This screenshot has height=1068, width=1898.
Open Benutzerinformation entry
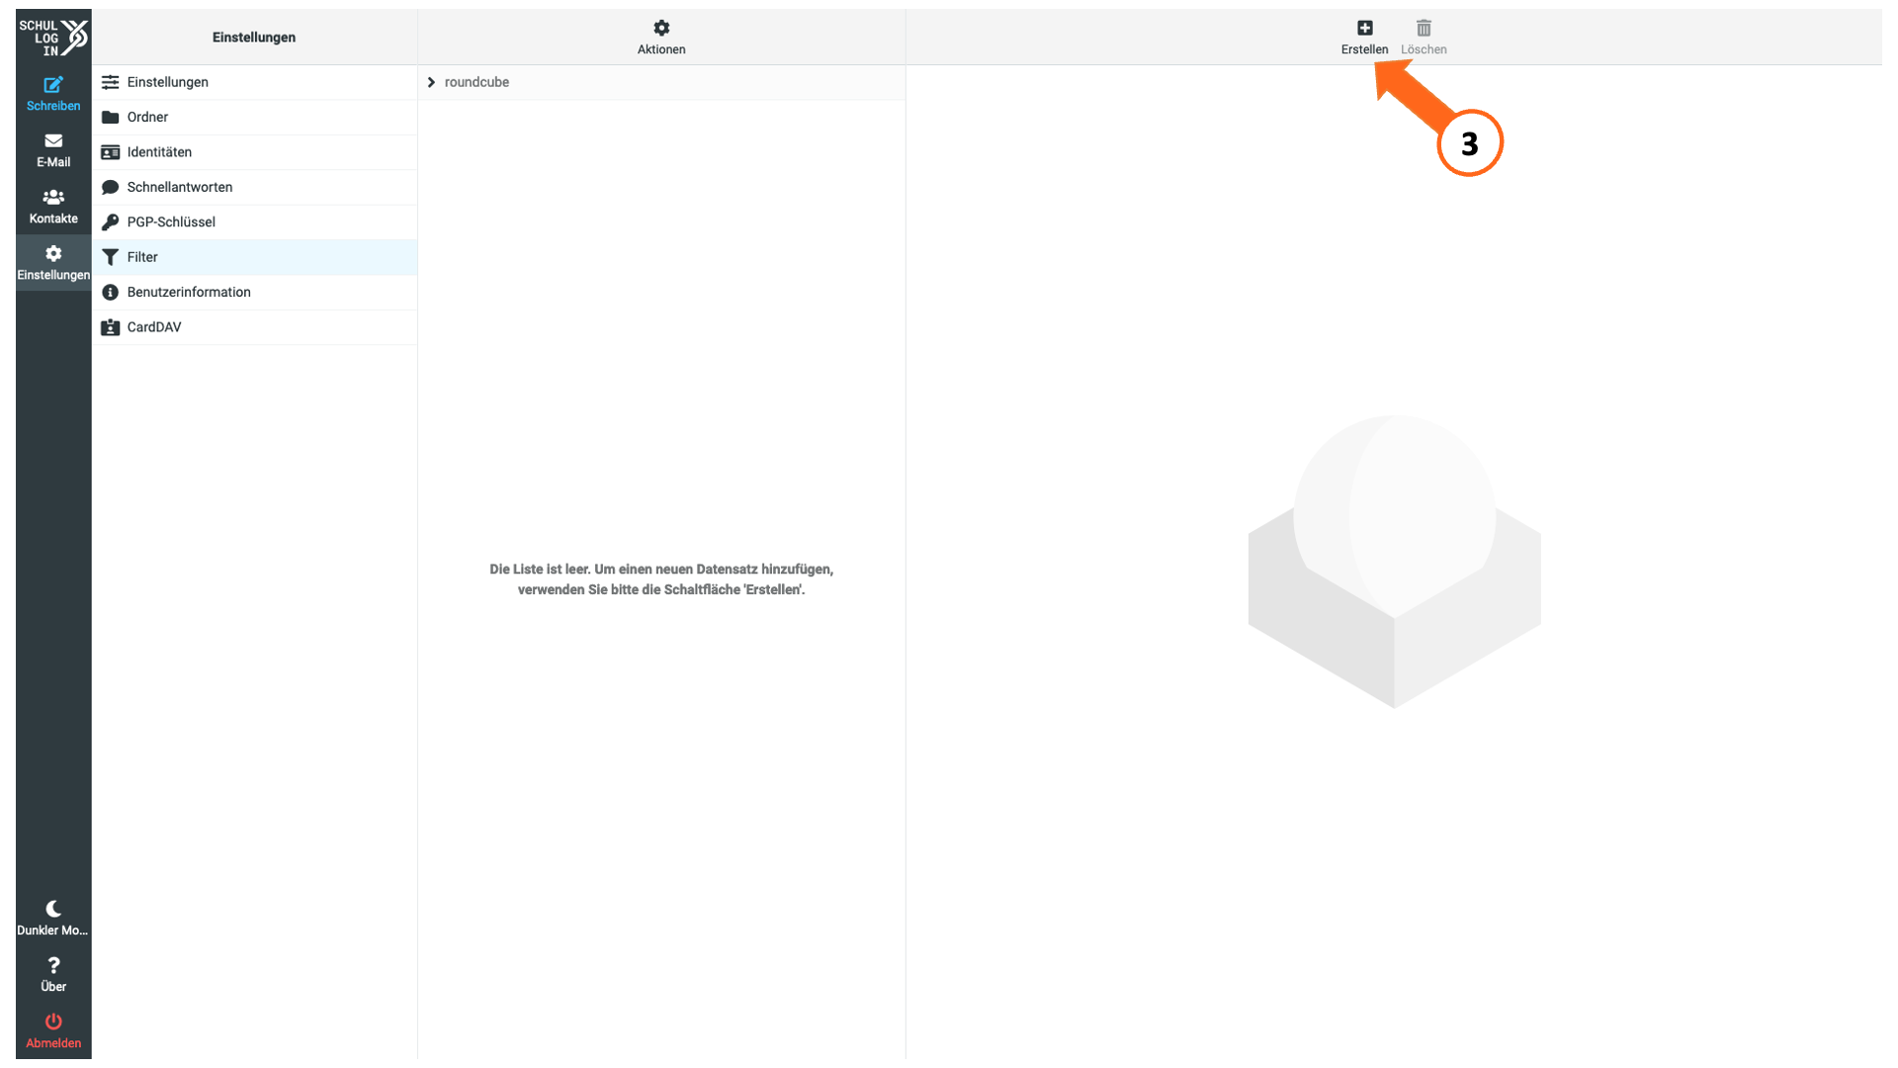[x=255, y=292]
